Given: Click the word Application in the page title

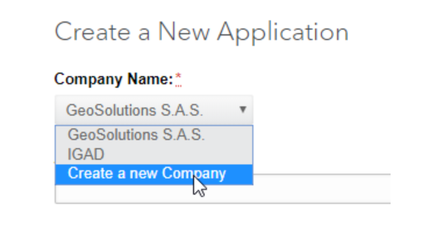Looking at the screenshot, I should click(x=283, y=32).
